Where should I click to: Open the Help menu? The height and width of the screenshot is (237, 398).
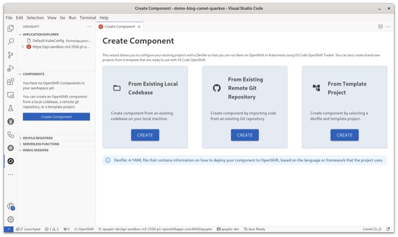click(104, 18)
